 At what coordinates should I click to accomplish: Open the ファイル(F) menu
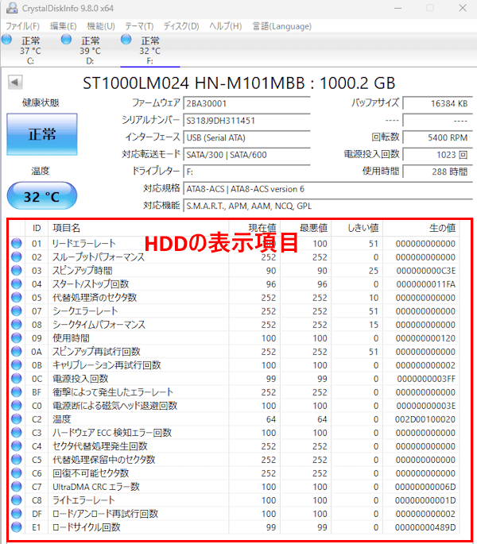point(22,26)
